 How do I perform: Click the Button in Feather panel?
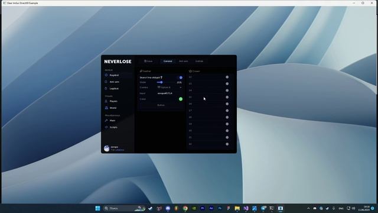tap(161, 105)
